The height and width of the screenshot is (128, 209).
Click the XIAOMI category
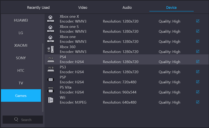21,45
